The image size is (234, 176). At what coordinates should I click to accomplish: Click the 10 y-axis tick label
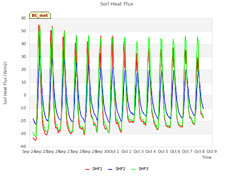pyautogui.click(x=23, y=82)
